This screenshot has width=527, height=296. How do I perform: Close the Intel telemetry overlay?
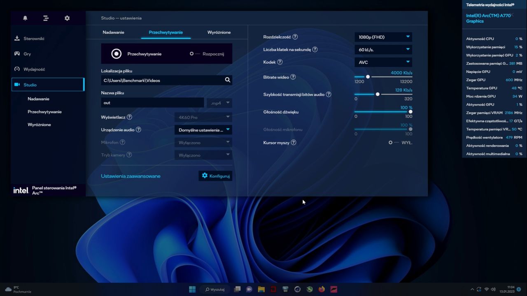click(x=512, y=15)
